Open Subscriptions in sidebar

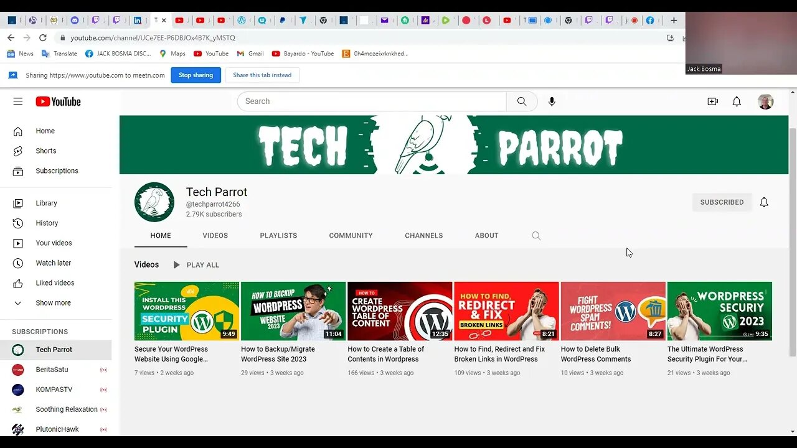tap(56, 171)
